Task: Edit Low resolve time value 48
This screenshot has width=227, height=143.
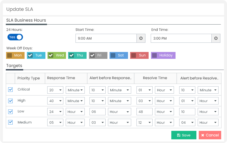Action: pos(144,112)
